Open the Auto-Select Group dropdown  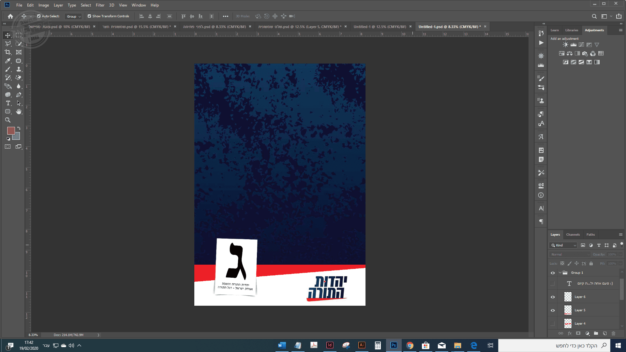coord(74,16)
